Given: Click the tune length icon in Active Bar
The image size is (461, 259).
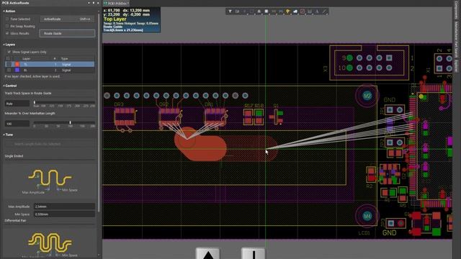Looking at the screenshot, I should [281, 12].
